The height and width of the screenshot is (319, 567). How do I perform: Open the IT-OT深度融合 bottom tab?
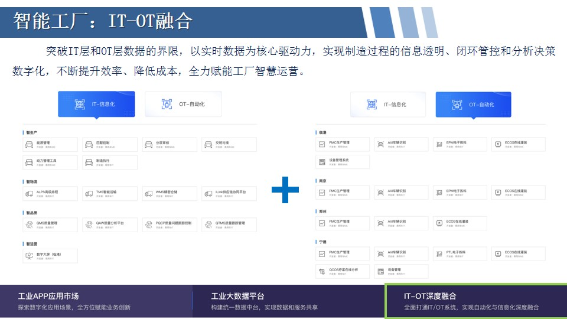tap(476, 301)
